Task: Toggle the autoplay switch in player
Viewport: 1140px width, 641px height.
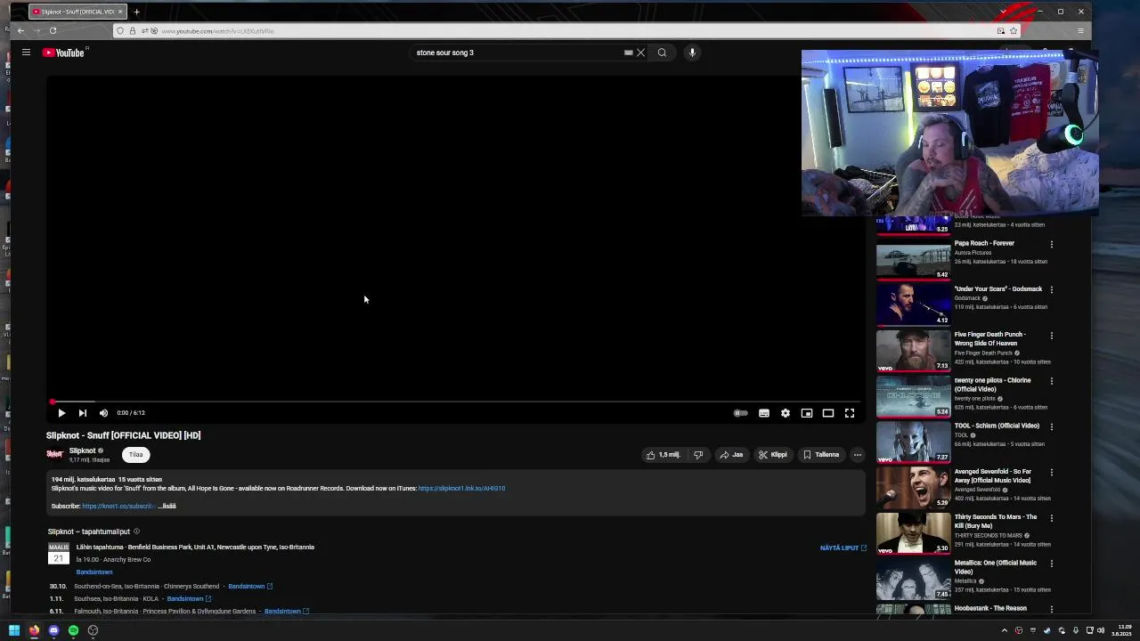Action: 740,413
